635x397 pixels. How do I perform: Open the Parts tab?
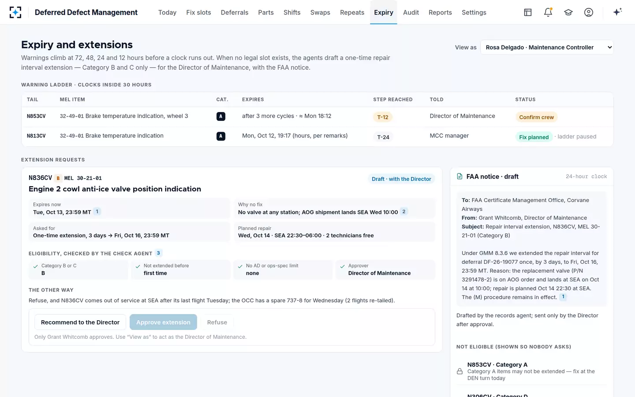click(x=266, y=12)
